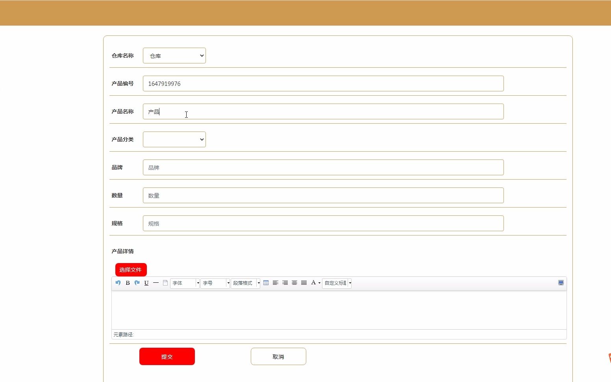The height and width of the screenshot is (382, 611).
Task: Click the undo icon in editor toolbar
Action: click(118, 283)
